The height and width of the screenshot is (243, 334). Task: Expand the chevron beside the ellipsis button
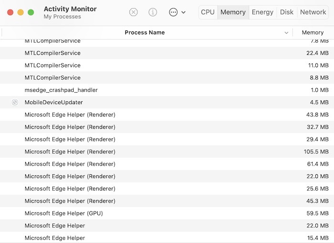click(183, 12)
